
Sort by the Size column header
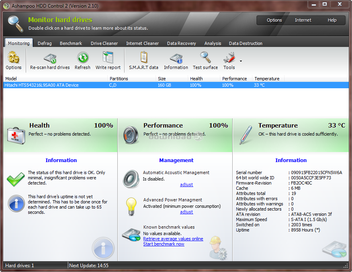[172, 79]
